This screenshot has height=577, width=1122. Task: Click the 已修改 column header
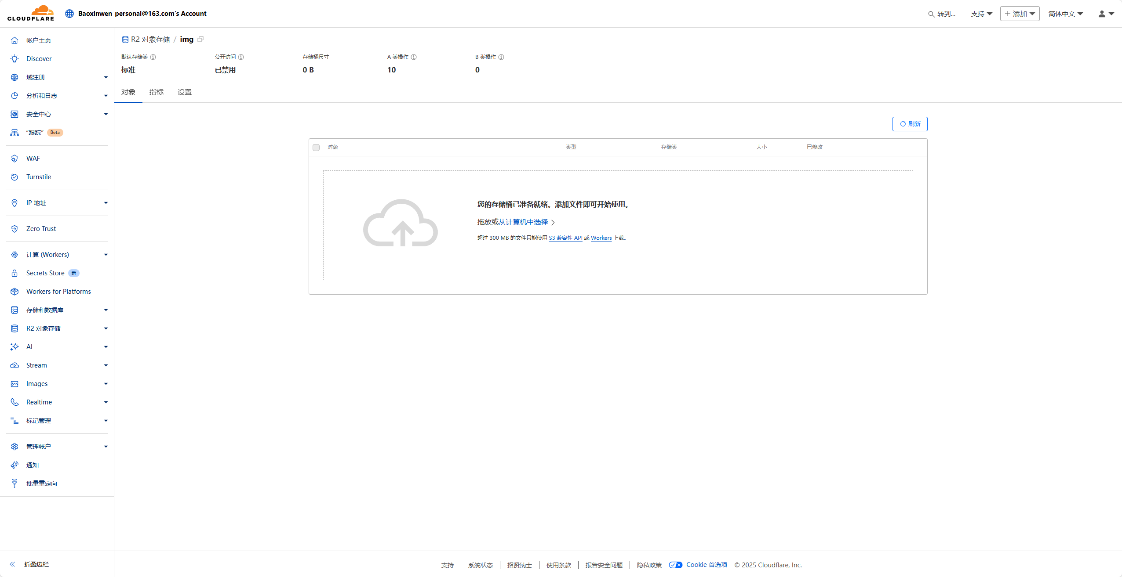tap(814, 147)
